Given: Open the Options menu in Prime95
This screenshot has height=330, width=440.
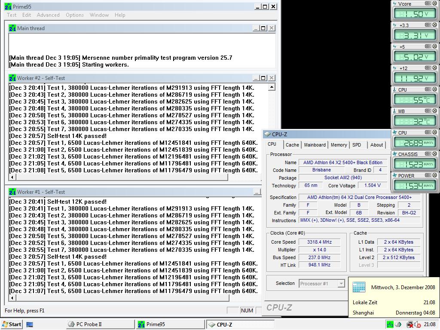Looking at the screenshot, I should coord(75,15).
